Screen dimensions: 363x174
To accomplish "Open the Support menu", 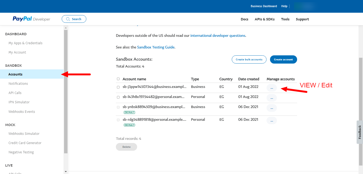I will click(x=302, y=19).
